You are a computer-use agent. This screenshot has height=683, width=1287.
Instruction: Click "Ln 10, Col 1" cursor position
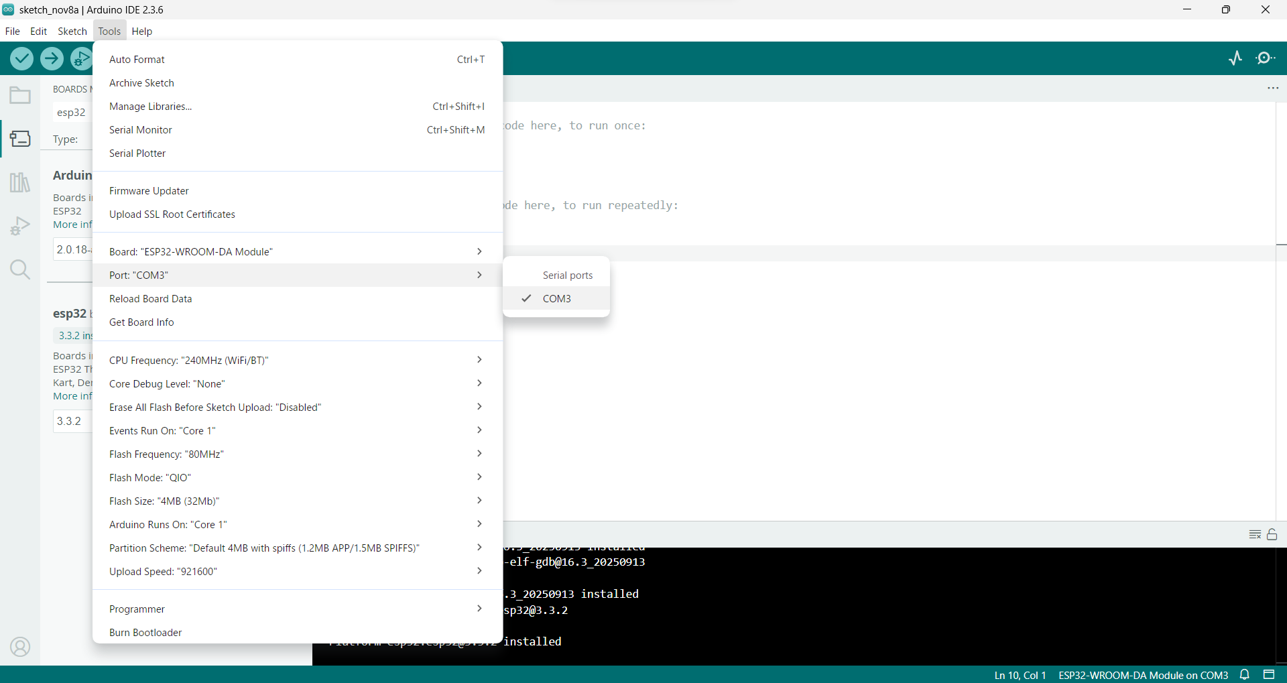[x=1020, y=675]
